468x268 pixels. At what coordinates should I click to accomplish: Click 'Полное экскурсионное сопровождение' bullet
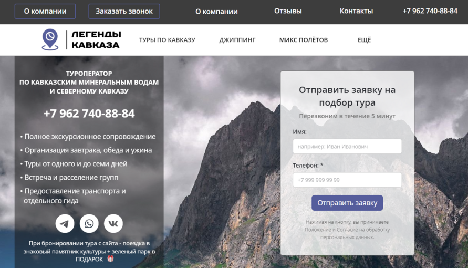[88, 137]
